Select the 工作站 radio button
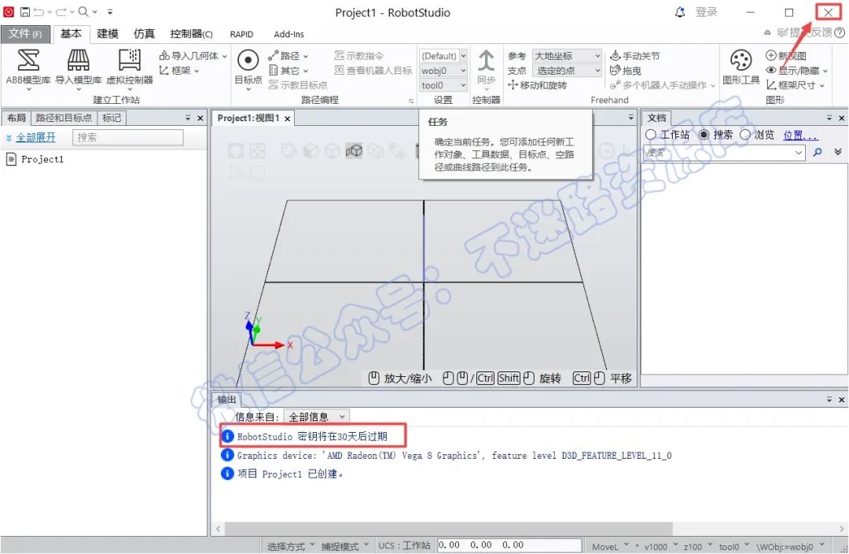Image resolution: width=849 pixels, height=554 pixels. tap(651, 135)
